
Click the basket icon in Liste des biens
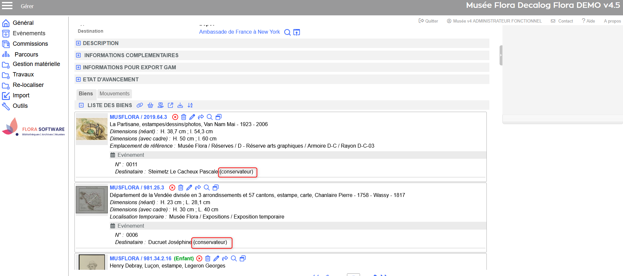[x=150, y=105]
